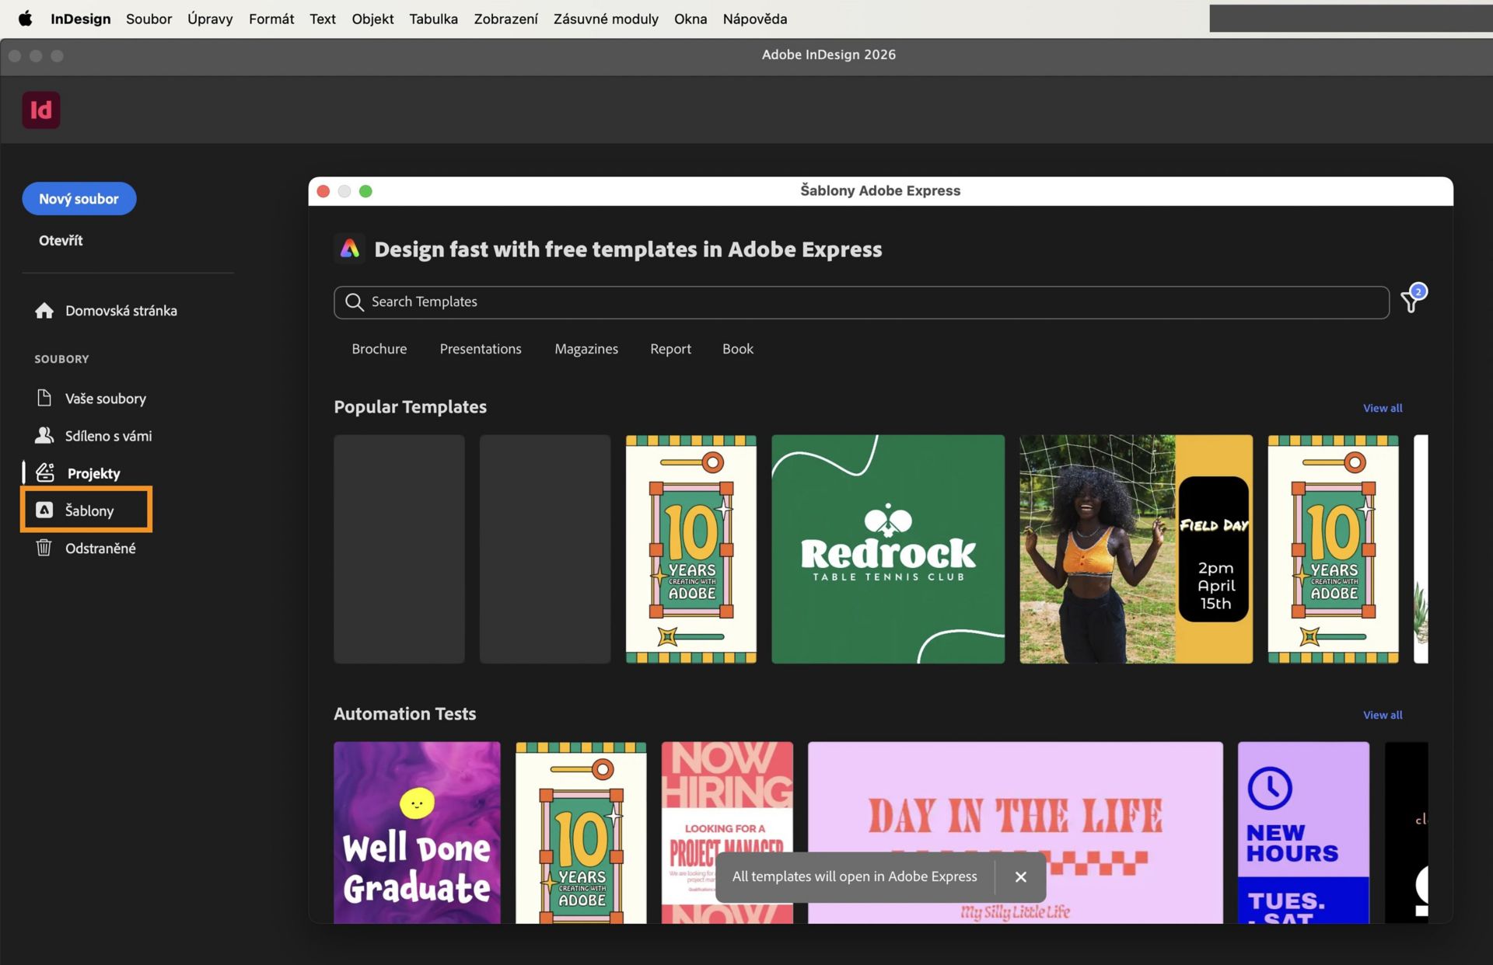Screen dimensions: 1493x965
Task: Switch to the Brochure template filter
Action: [379, 349]
